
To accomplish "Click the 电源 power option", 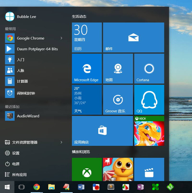I will 16,164.
